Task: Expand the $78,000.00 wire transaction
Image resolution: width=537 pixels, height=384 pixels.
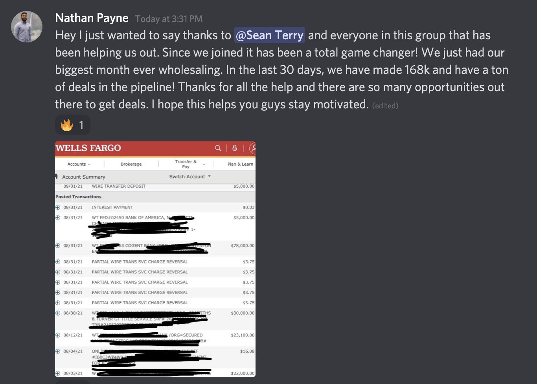Action: point(58,246)
